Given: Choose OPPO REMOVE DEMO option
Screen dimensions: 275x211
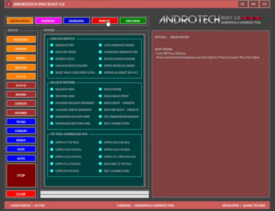Looking at the screenshot, I should 117,65.
